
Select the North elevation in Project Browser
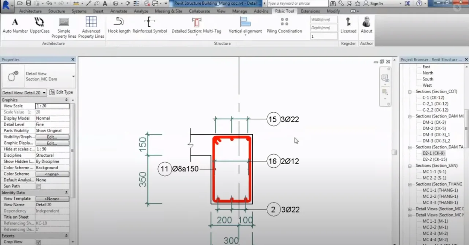(428, 73)
